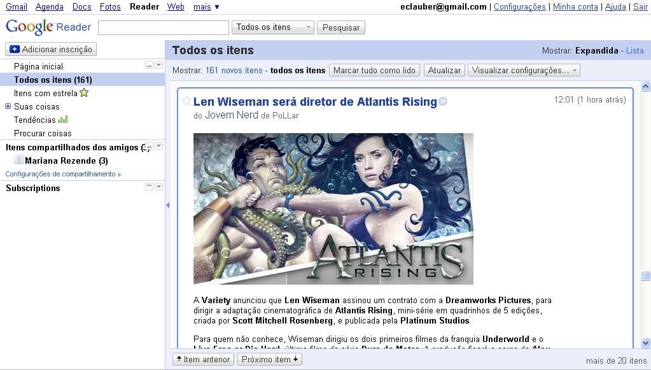651x370 pixels.
Task: Click Mariana Rezende's avatar picture
Action: (19, 160)
